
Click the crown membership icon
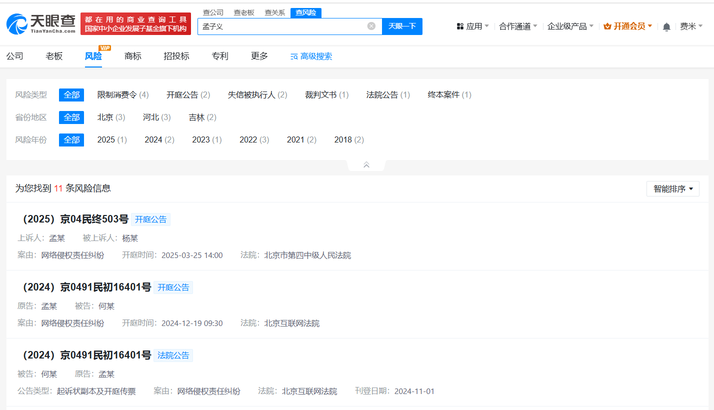607,26
